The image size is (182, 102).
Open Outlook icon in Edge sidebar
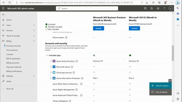[178, 19]
